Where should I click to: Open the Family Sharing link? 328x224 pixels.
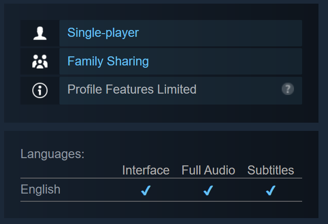(x=108, y=61)
